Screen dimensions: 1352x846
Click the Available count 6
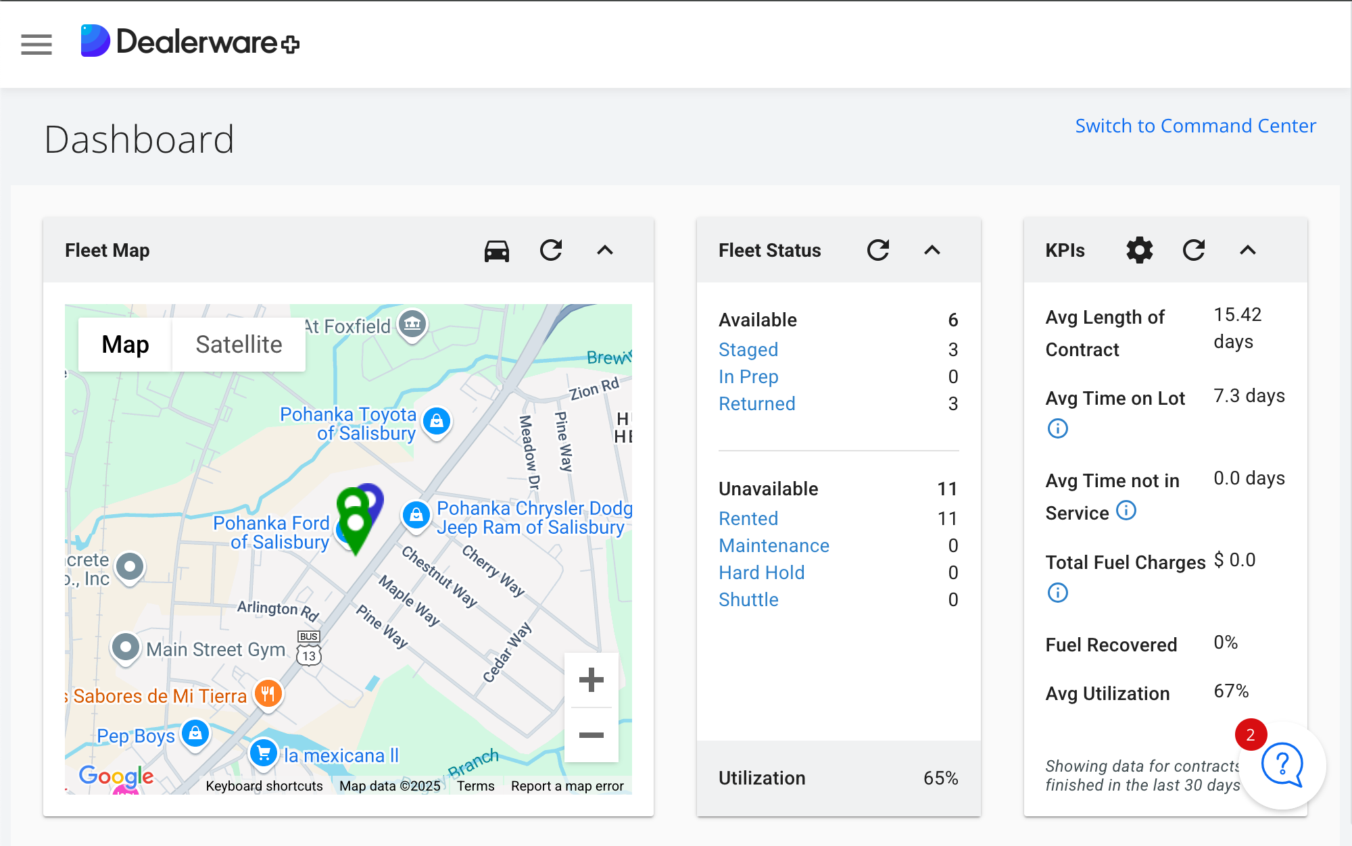953,320
